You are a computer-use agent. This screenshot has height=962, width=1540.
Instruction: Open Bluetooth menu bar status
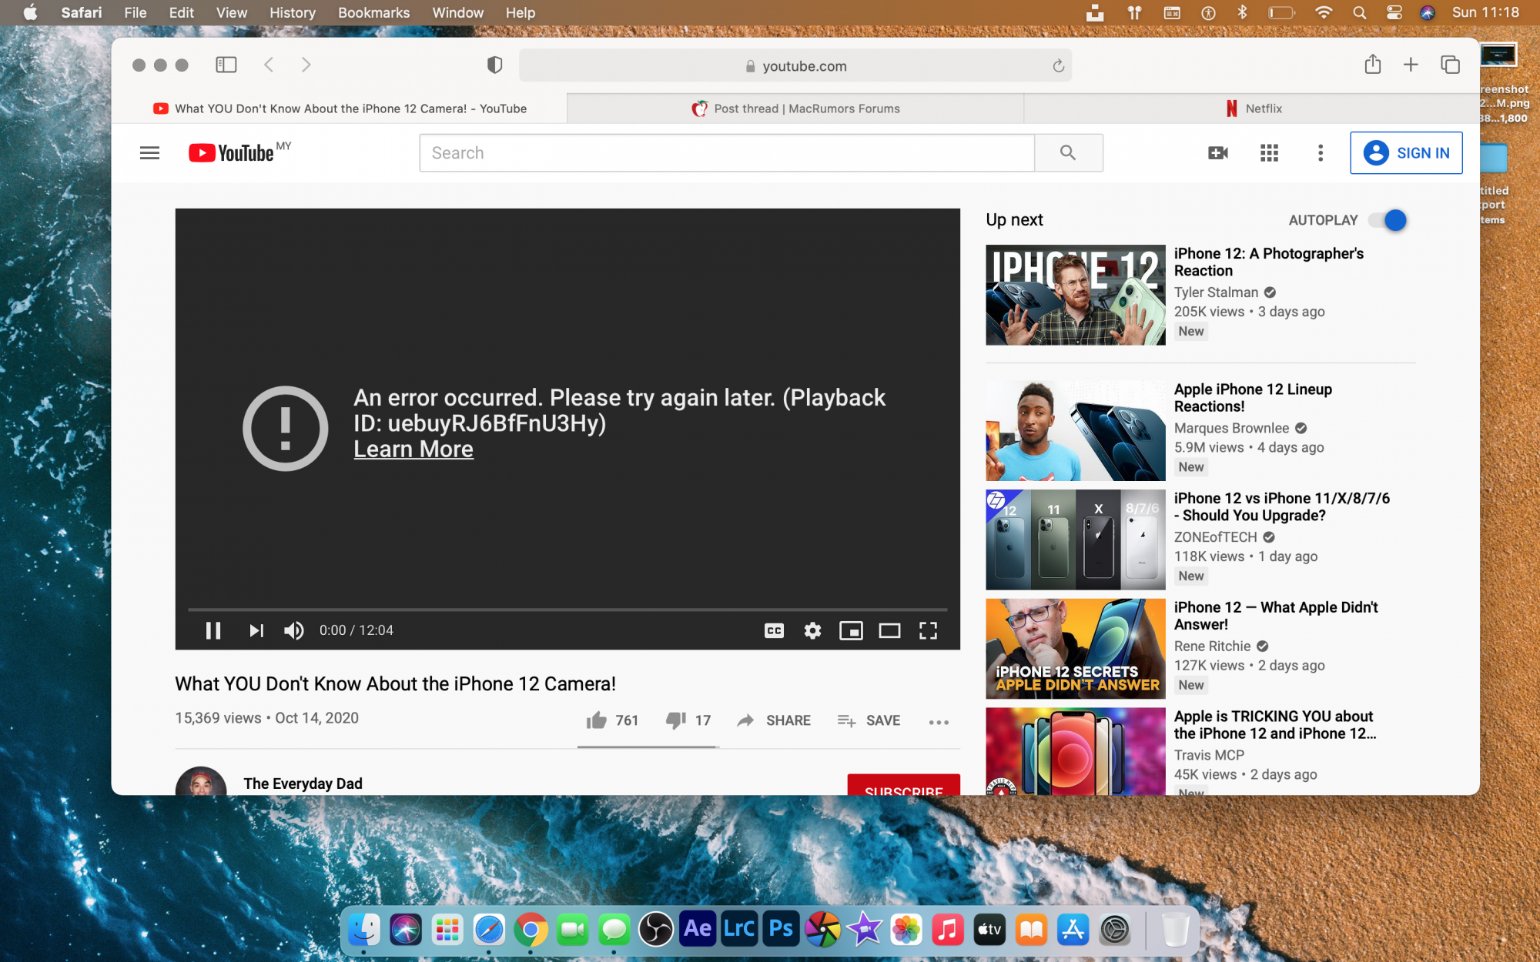pyautogui.click(x=1242, y=12)
